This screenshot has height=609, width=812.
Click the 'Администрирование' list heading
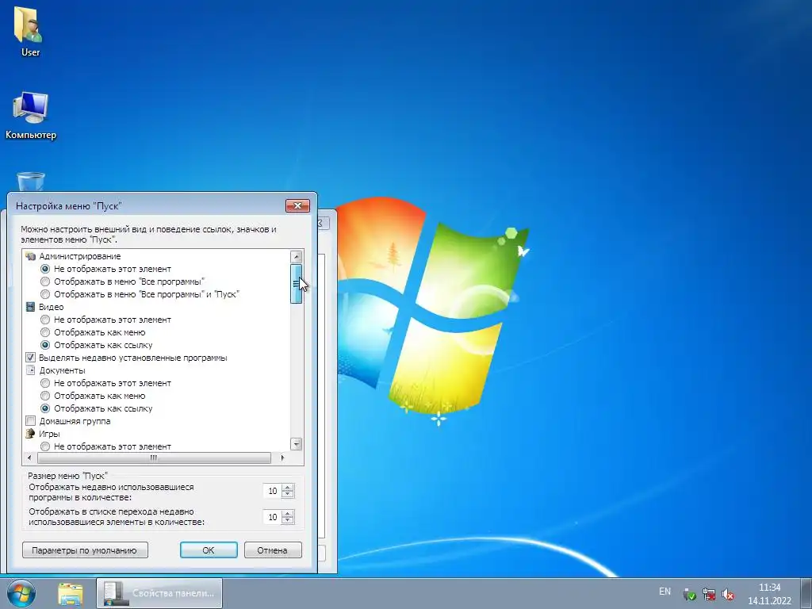(80, 256)
